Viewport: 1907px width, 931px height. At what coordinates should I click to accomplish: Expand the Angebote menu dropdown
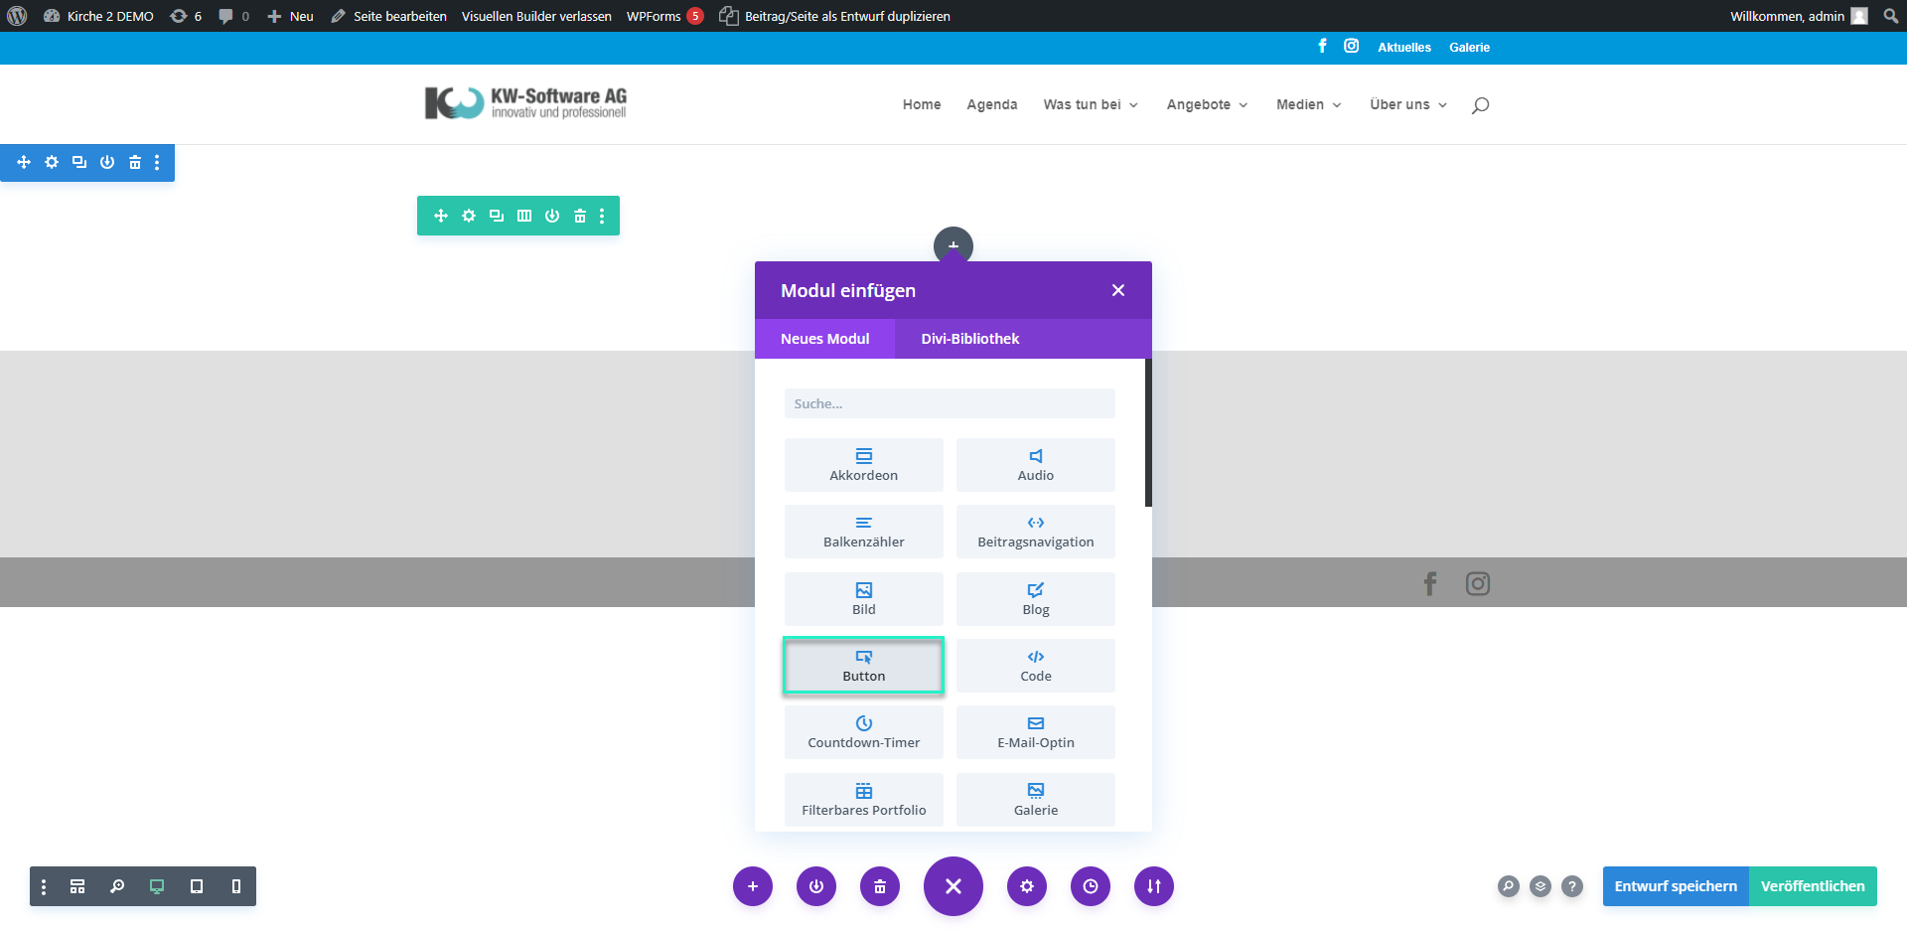(x=1207, y=104)
